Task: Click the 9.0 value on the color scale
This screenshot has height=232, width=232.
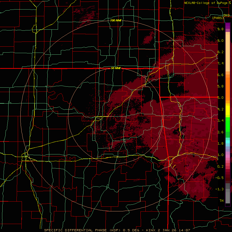Action: [220, 40]
